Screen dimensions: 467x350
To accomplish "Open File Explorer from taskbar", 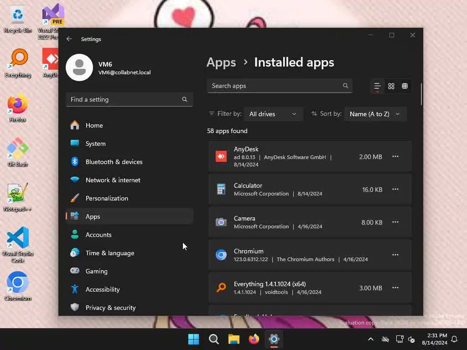I will (x=234, y=339).
